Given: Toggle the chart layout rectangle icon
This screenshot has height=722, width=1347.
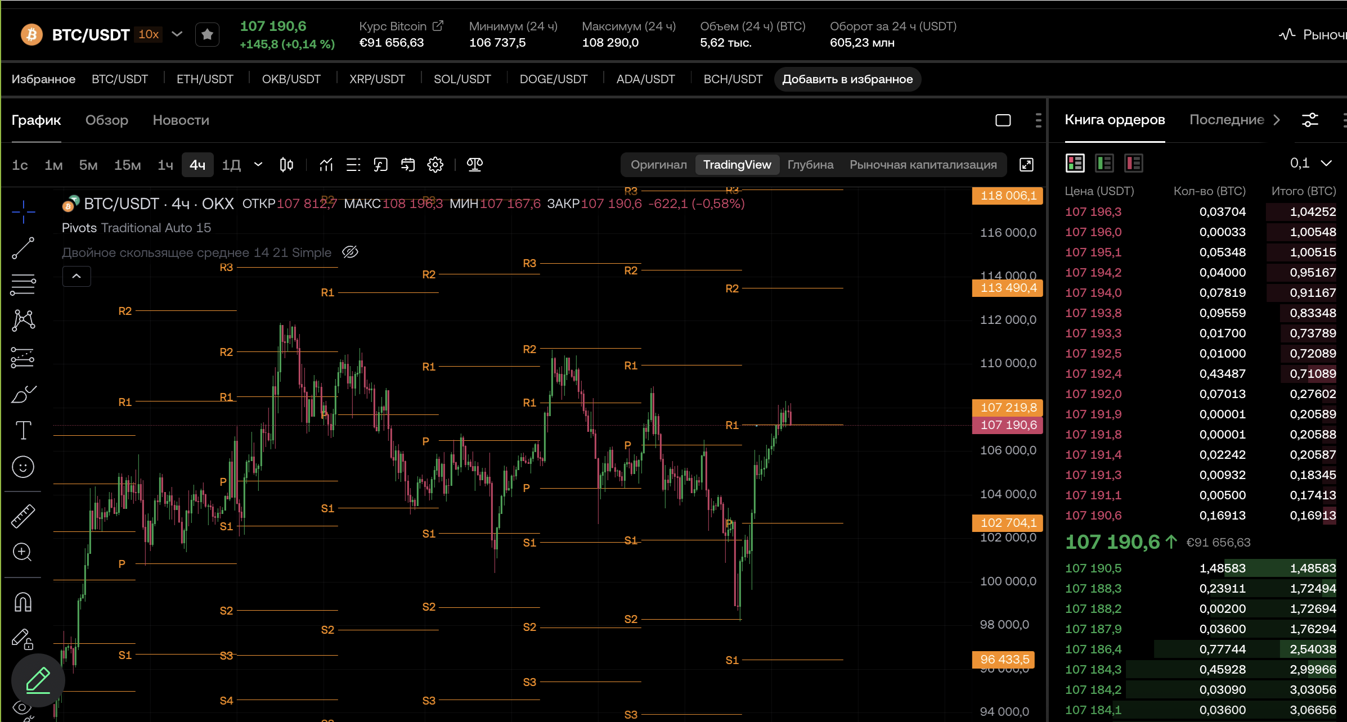Looking at the screenshot, I should coord(1003,120).
